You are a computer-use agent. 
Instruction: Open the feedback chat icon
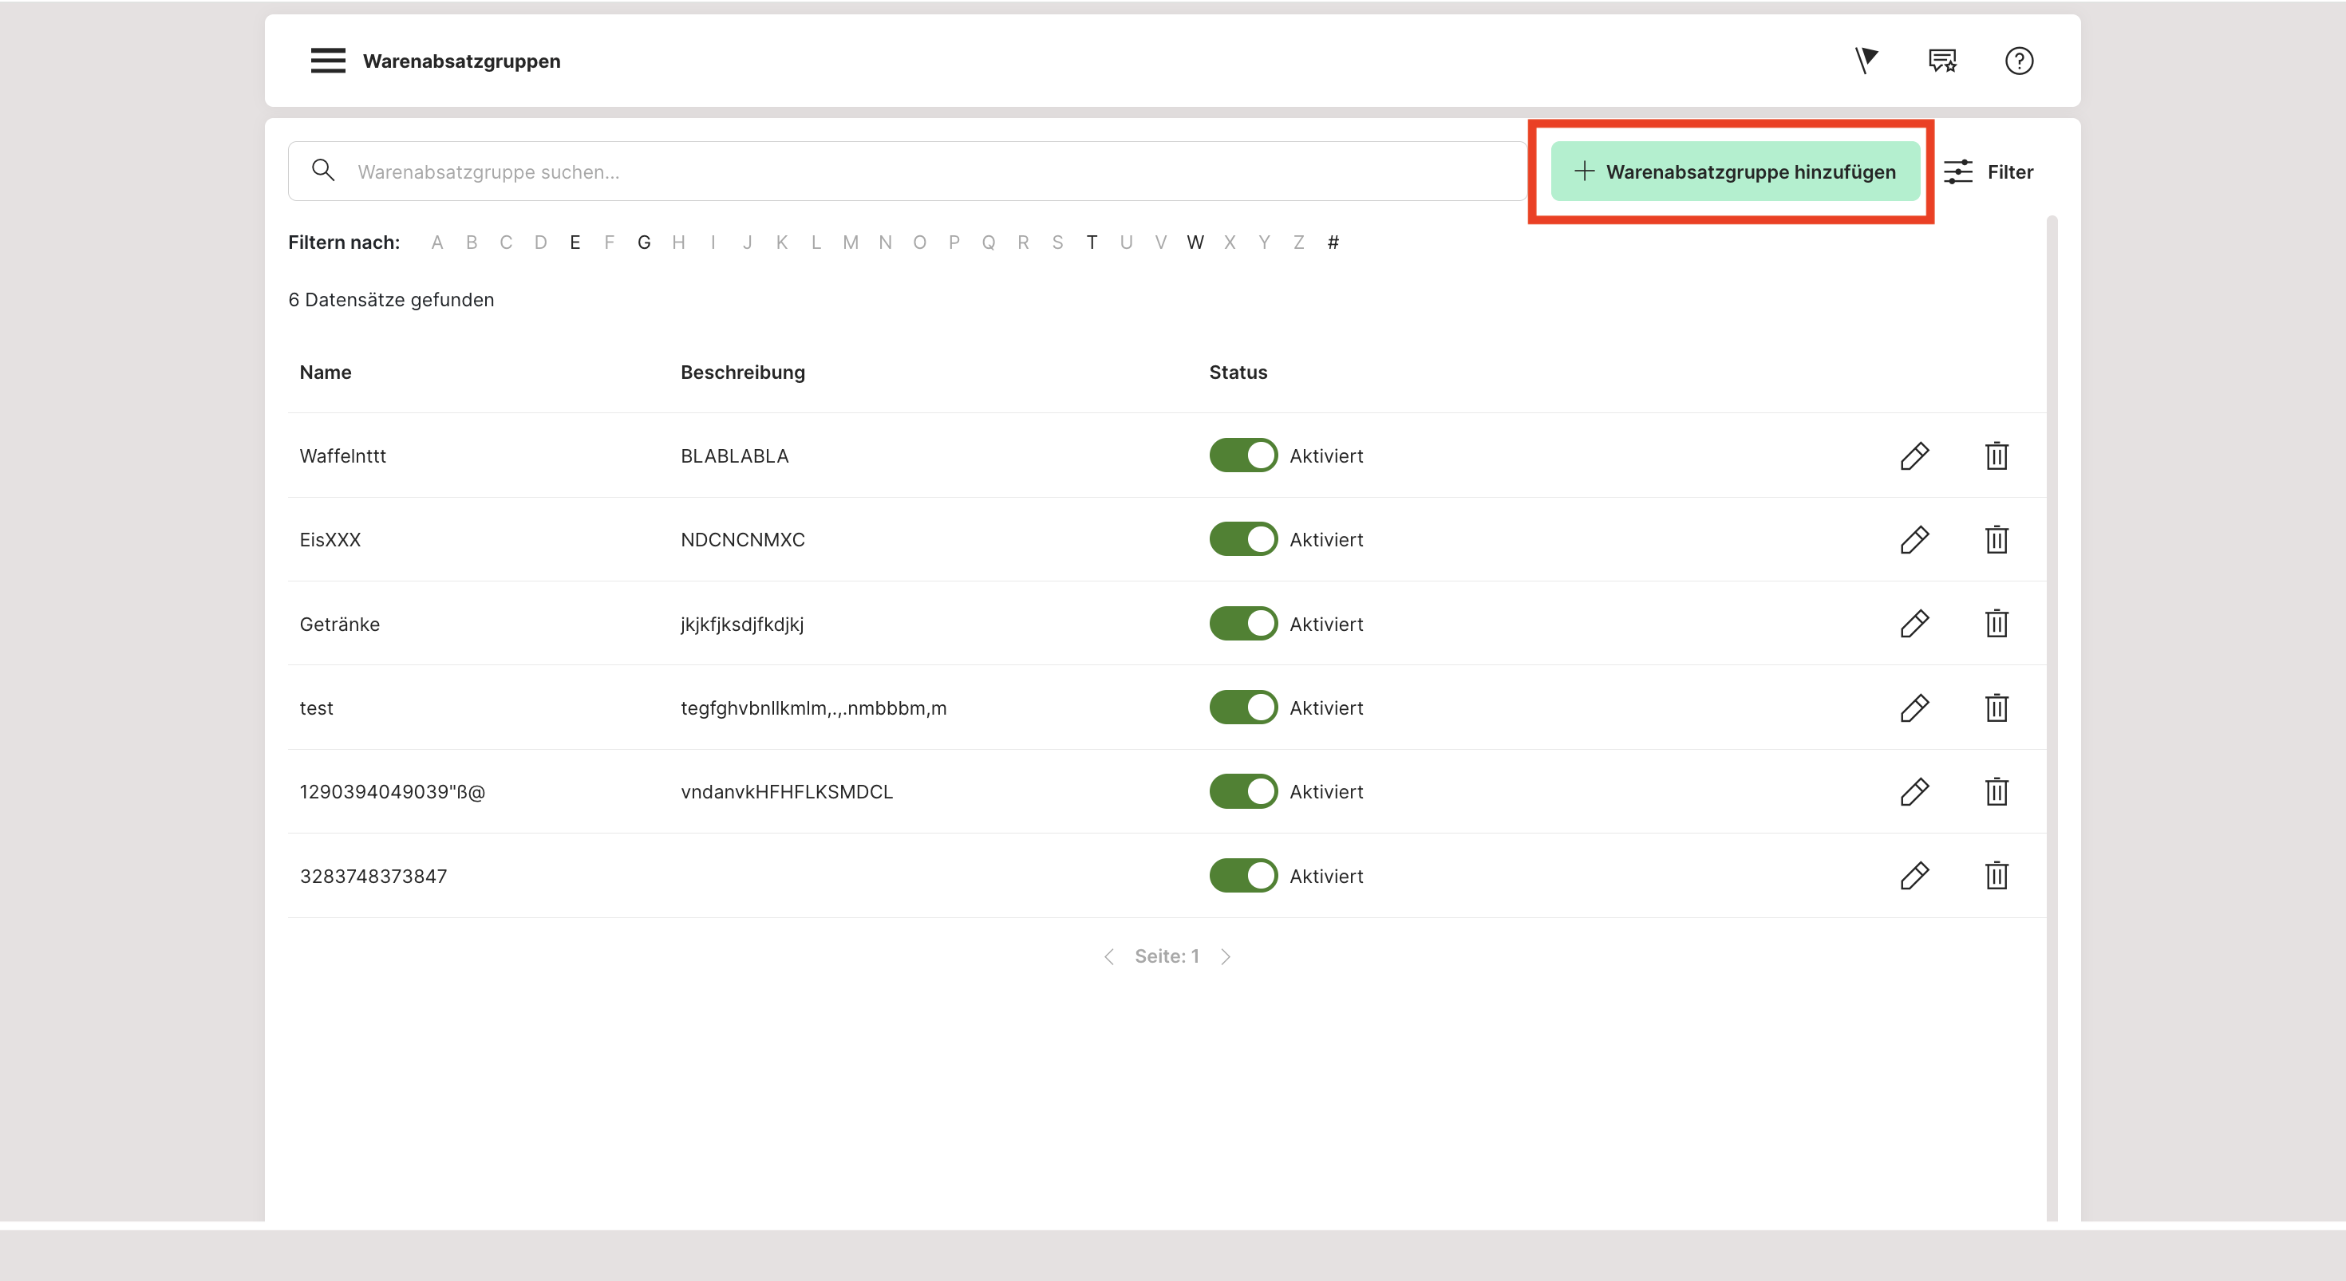tap(1941, 61)
